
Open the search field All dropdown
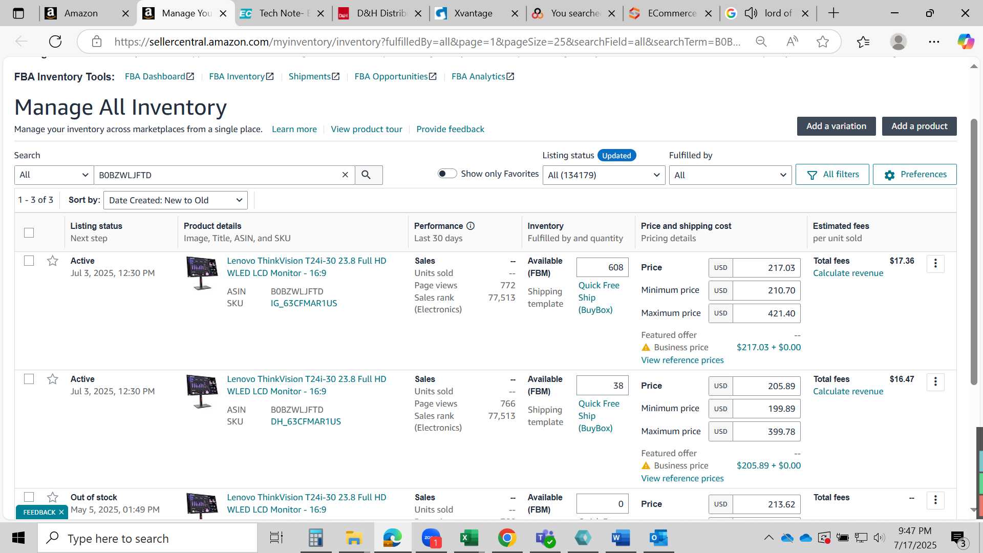(54, 175)
